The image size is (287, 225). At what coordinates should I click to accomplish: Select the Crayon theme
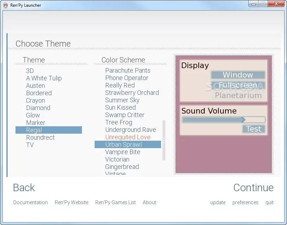36,101
